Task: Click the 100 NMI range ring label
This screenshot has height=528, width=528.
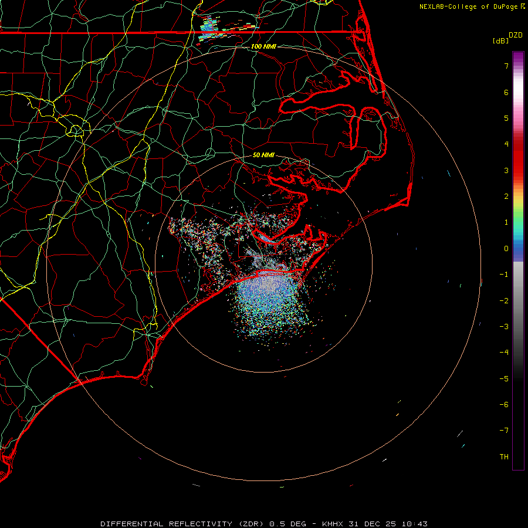Action: coord(263,46)
